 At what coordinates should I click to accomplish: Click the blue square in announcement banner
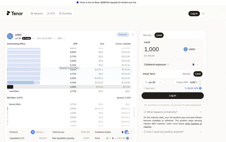click(x=77, y=2)
